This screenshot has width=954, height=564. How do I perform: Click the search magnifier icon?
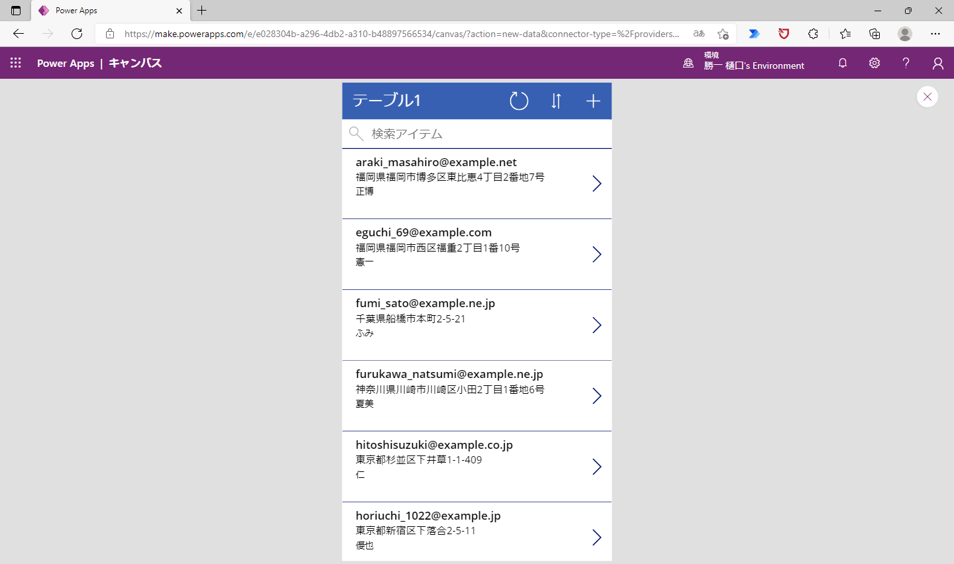click(356, 134)
